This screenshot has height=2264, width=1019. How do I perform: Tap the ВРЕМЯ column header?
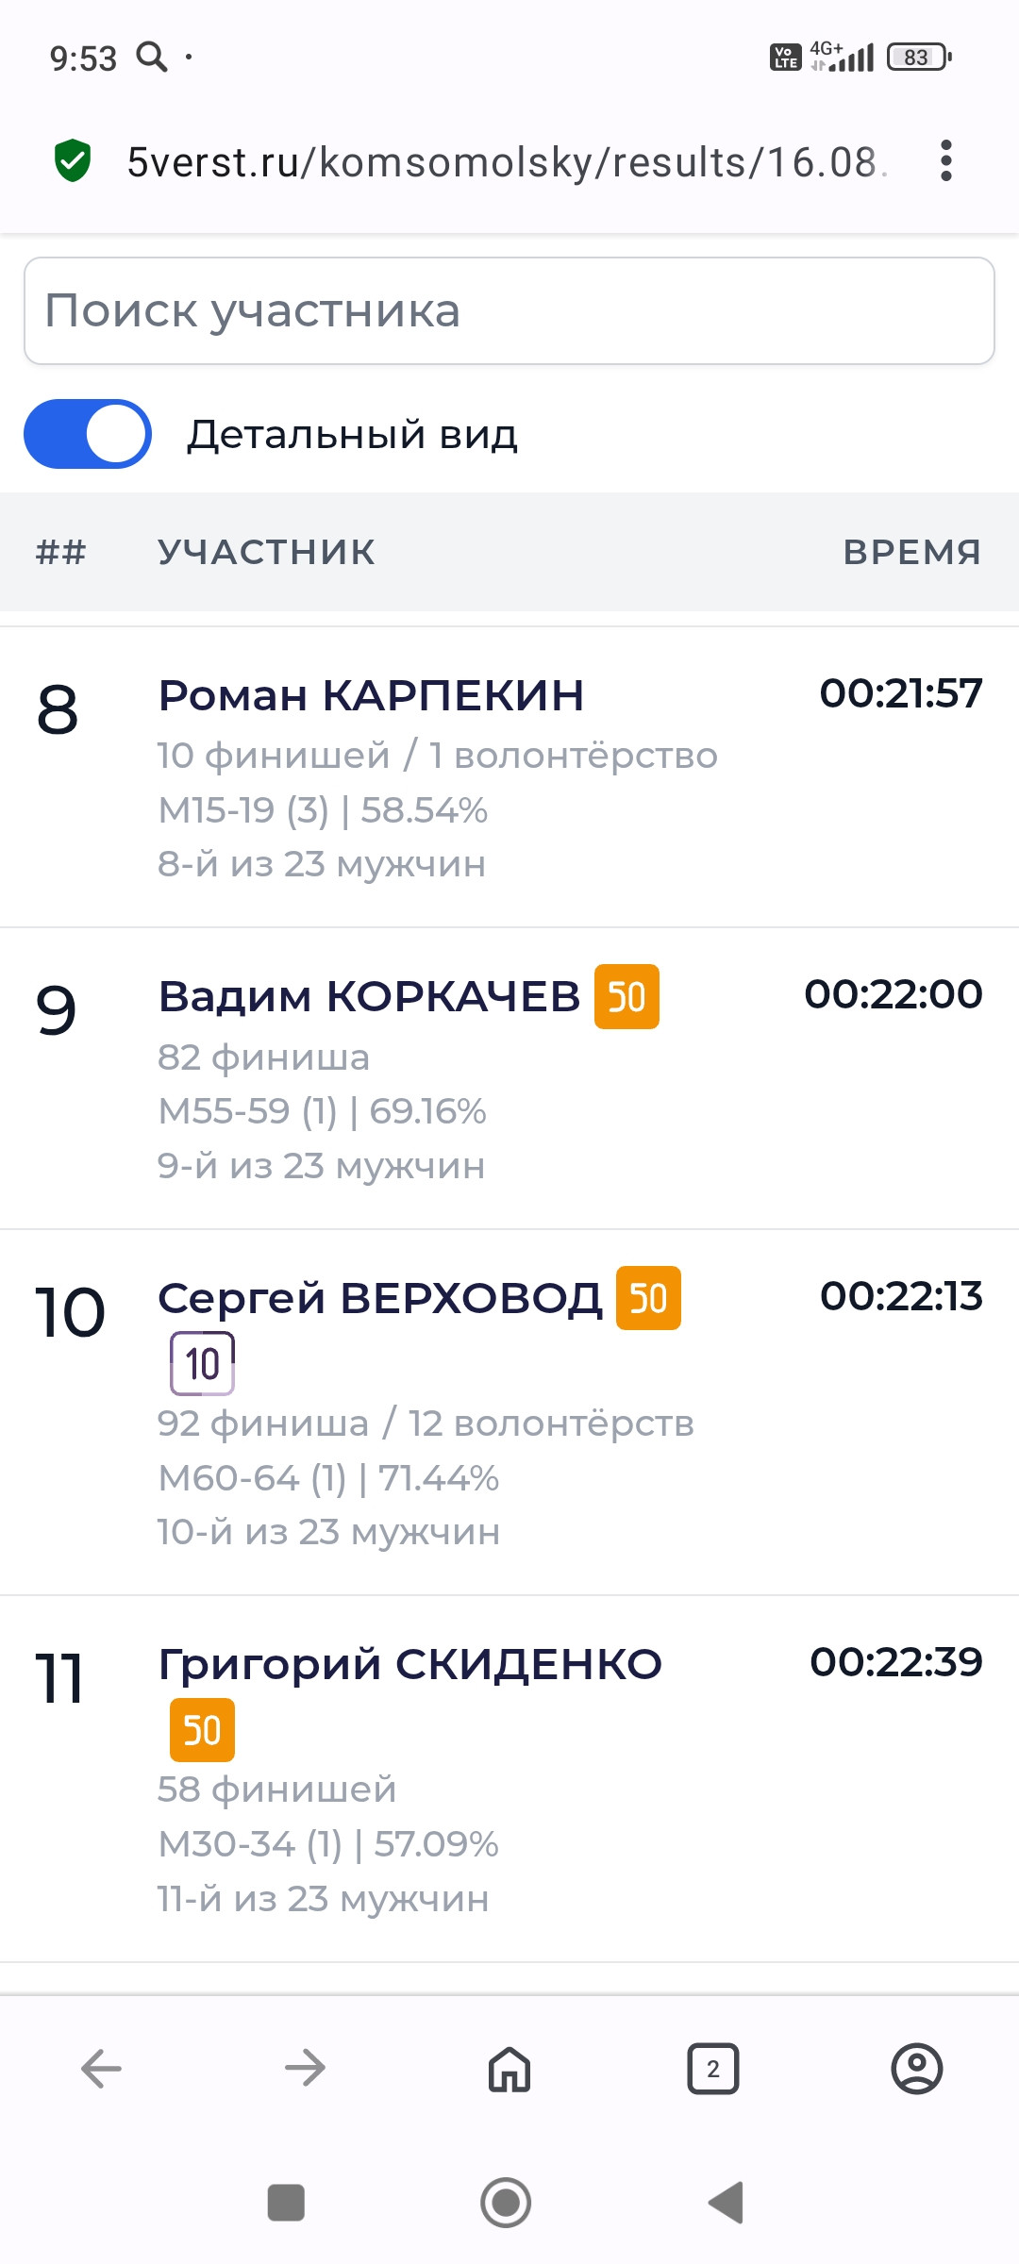tap(912, 552)
